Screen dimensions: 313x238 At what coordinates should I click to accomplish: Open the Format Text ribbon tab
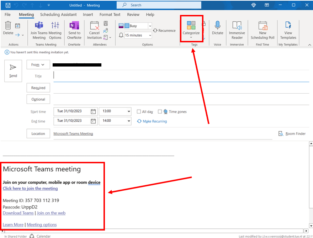(x=110, y=15)
